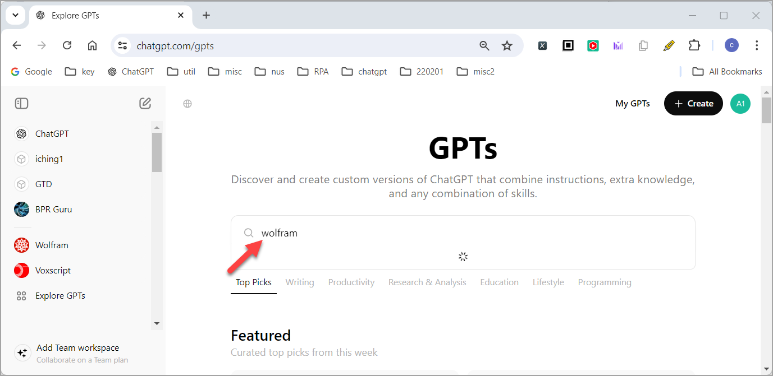Open the util bookmarks folder
773x376 pixels.
(181, 72)
